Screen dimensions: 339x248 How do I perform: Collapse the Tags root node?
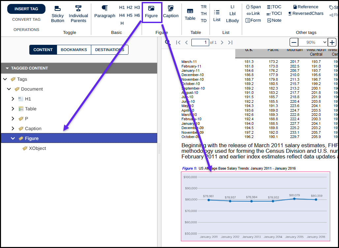click(x=5, y=79)
